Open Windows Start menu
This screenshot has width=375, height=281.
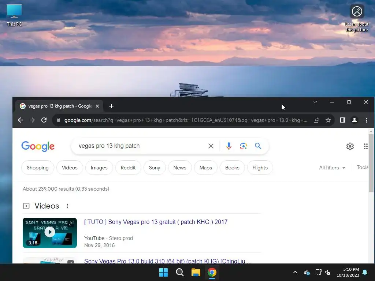tap(164, 272)
